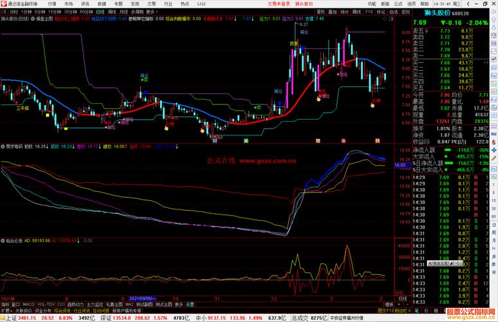
Task: Click the down-arrow icon in right sidebar
Action: pyautogui.click(x=494, y=28)
